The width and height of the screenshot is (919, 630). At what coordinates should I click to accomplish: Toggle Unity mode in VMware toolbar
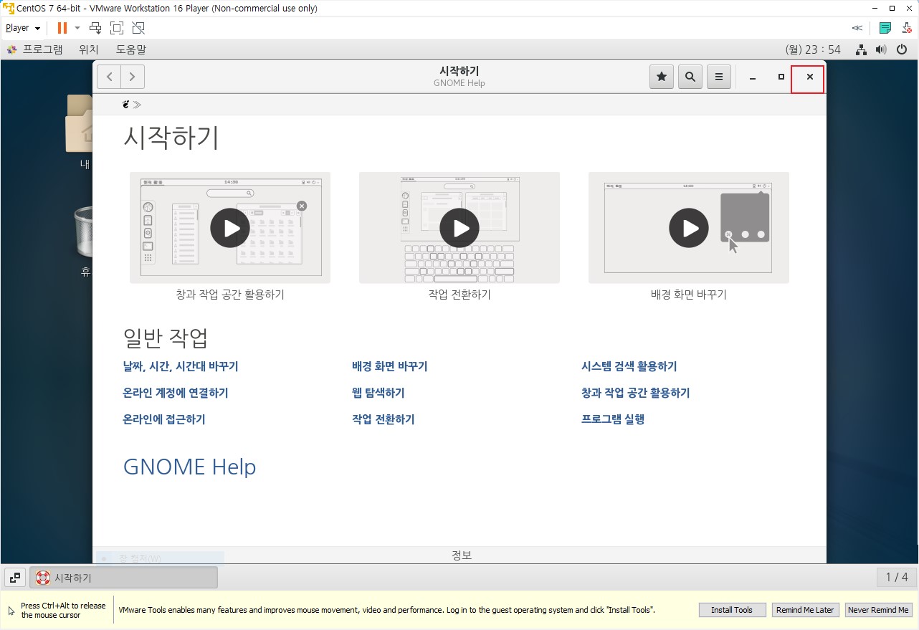(x=138, y=28)
